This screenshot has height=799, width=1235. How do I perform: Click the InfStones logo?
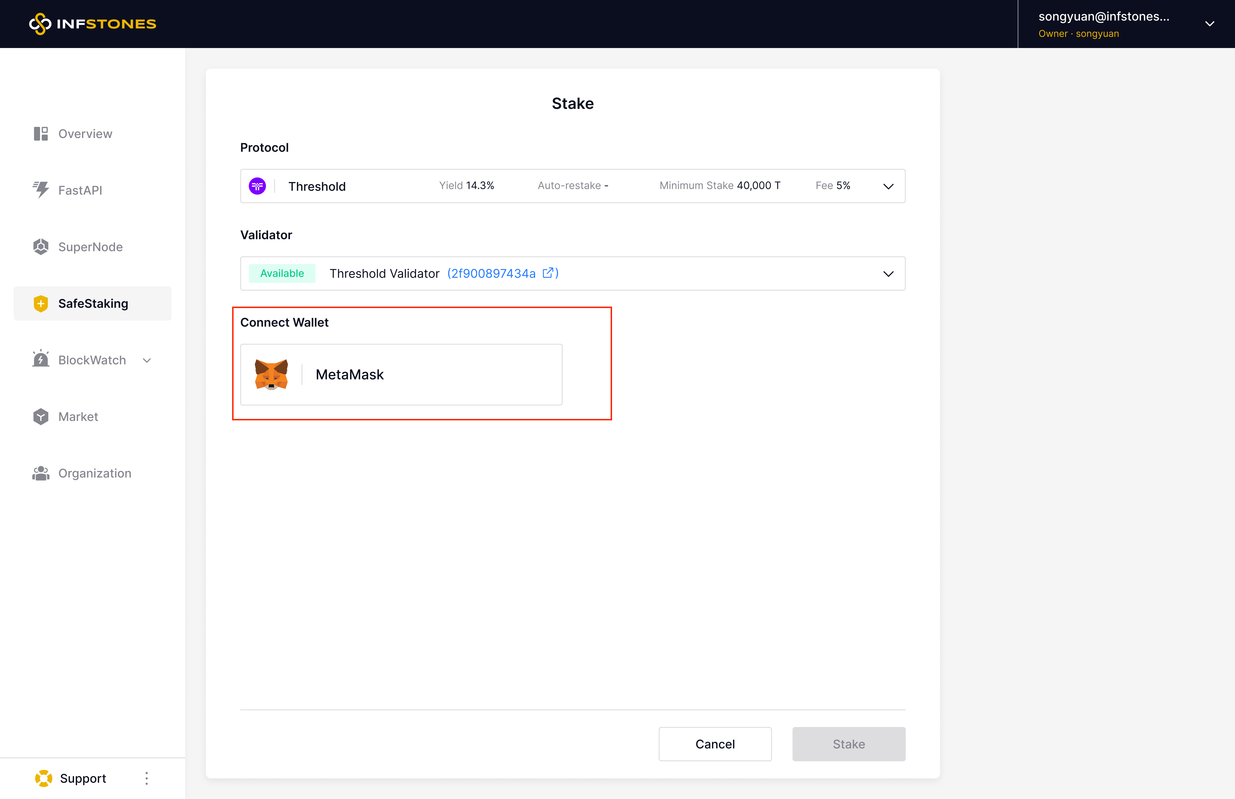[92, 24]
